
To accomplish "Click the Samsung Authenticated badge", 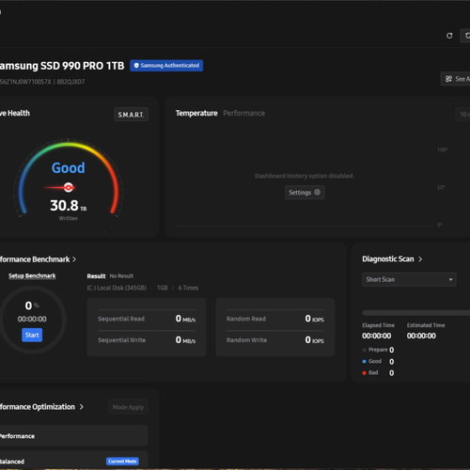I will (166, 66).
